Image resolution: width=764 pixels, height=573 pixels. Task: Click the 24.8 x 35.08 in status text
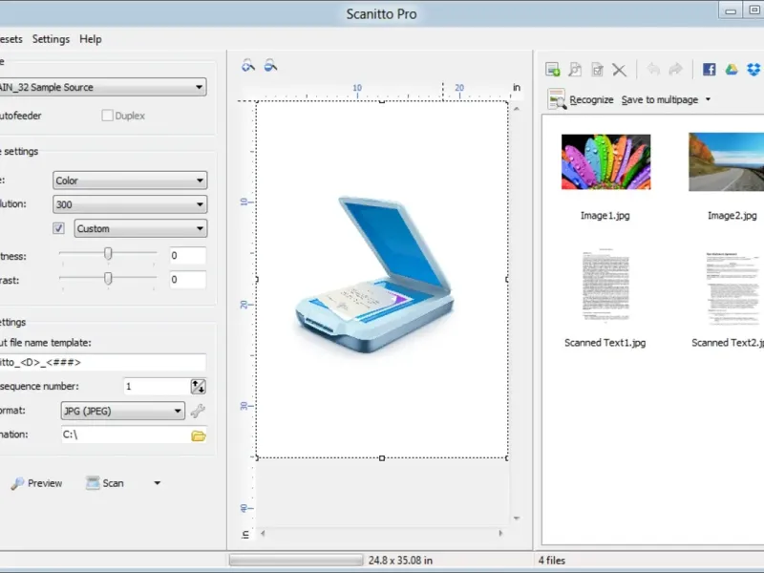pos(400,561)
